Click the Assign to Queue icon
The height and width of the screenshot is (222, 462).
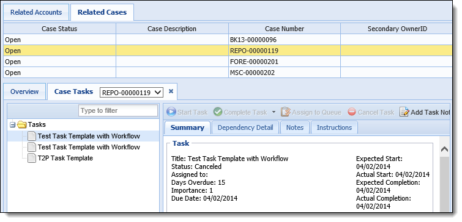(x=286, y=112)
